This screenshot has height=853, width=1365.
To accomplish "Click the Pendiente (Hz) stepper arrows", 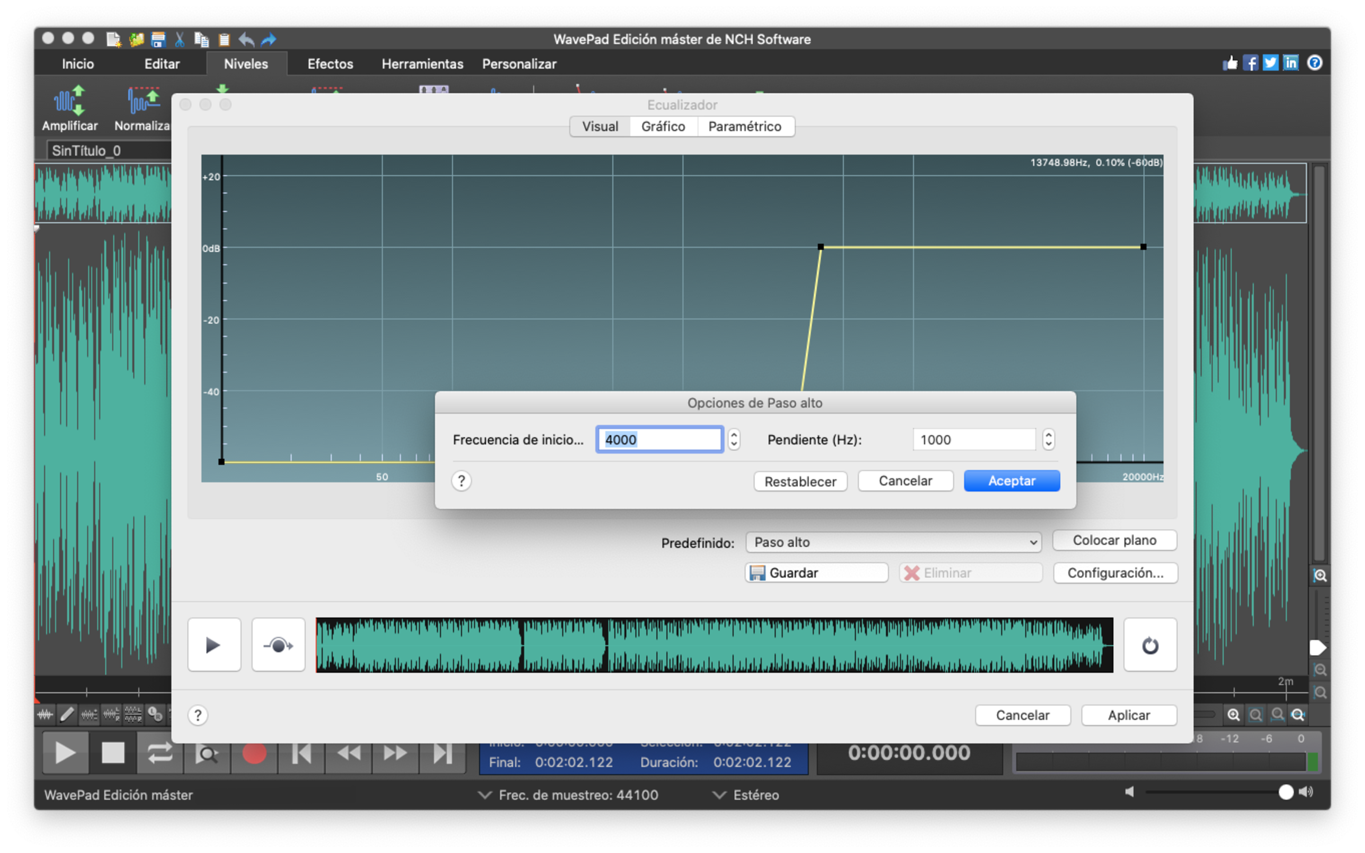I will 1048,439.
